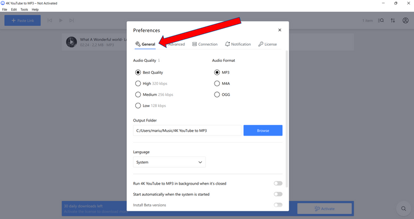Open the File menu

[x=5, y=10]
